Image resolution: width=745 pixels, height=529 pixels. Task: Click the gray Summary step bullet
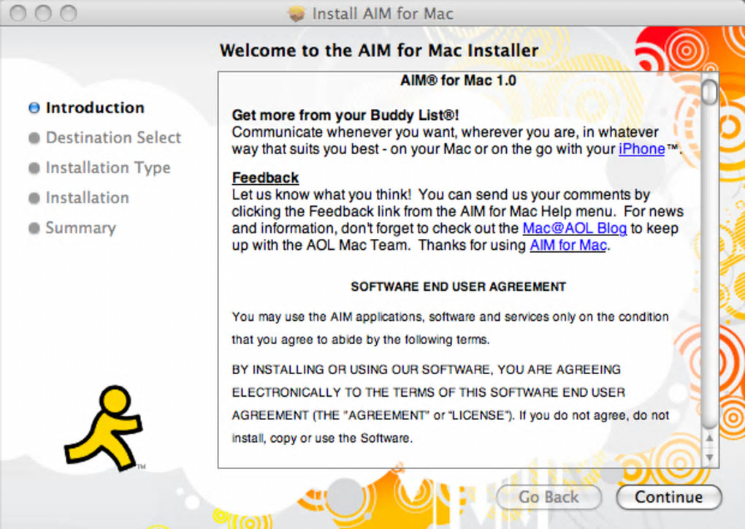[x=34, y=228]
